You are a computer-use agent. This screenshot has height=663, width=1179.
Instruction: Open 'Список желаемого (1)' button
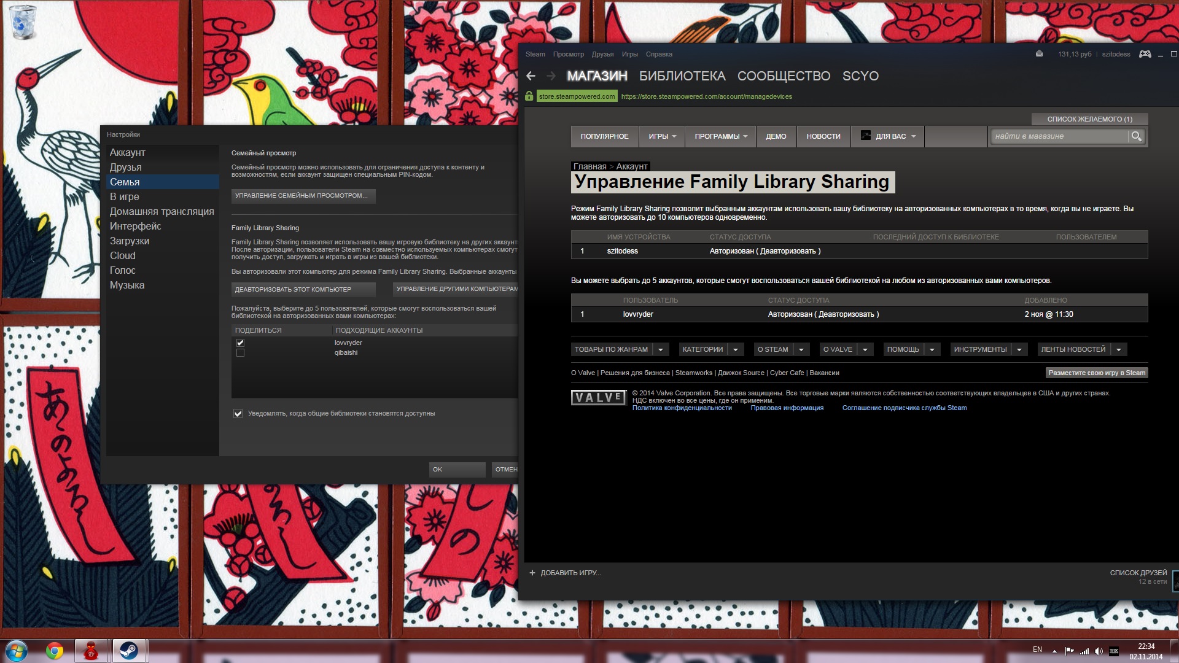[x=1089, y=119]
